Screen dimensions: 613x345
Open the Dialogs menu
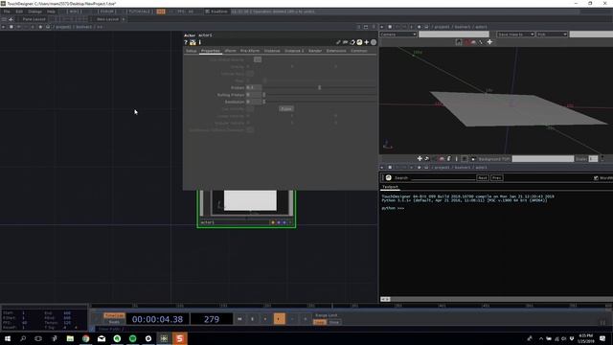pos(34,11)
